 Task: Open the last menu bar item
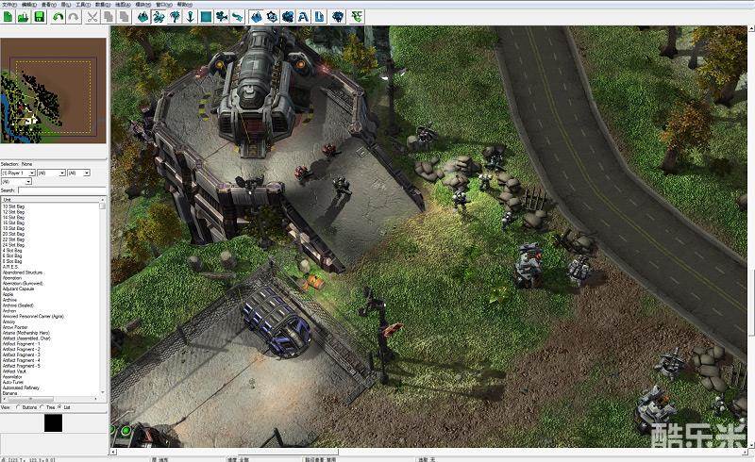coord(184,4)
